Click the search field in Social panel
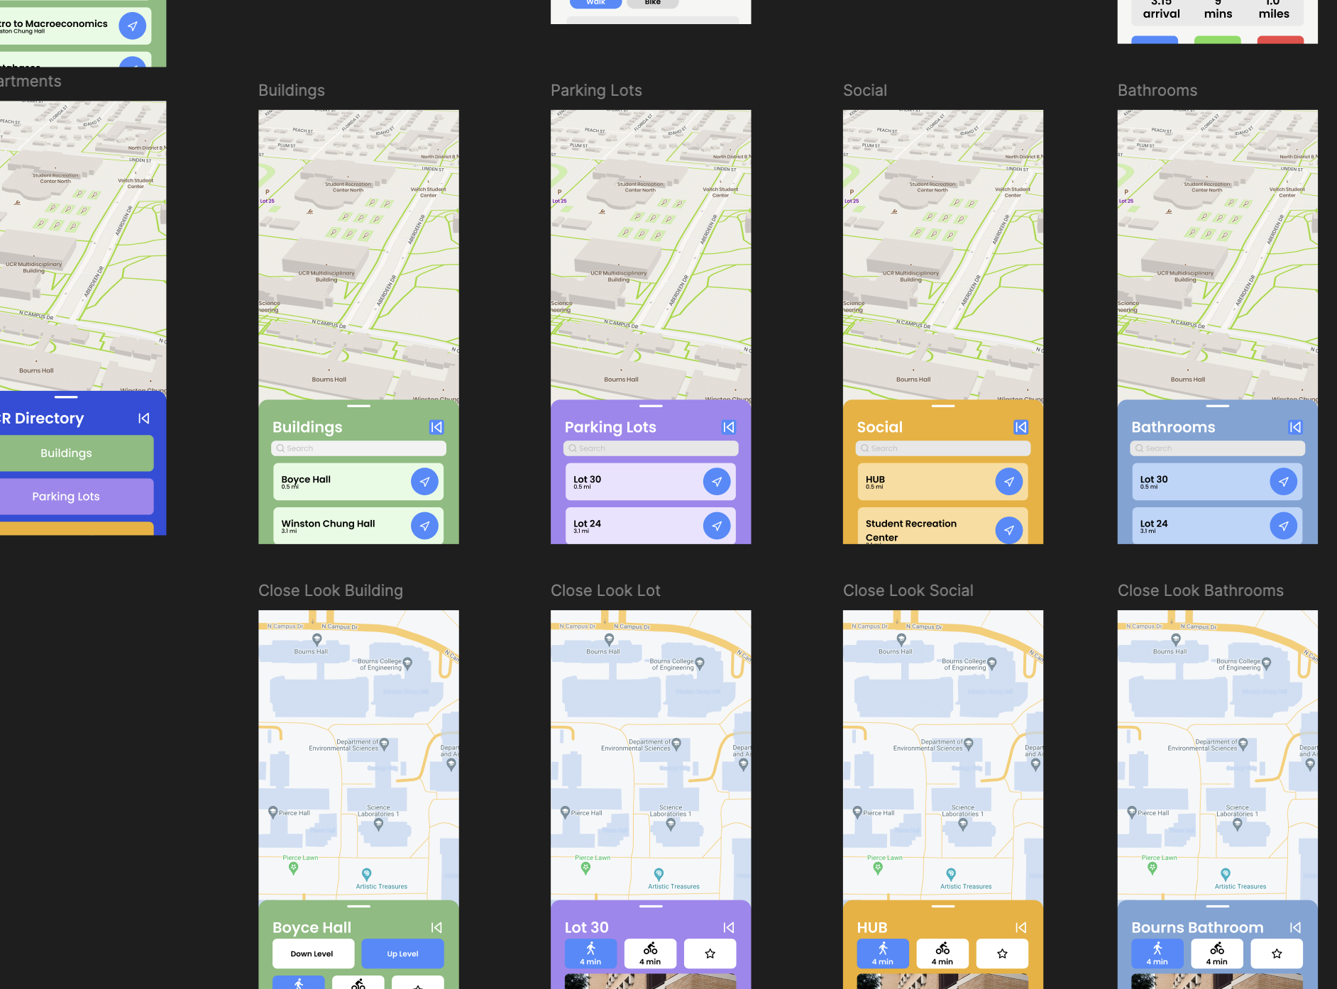The image size is (1337, 989). [943, 448]
